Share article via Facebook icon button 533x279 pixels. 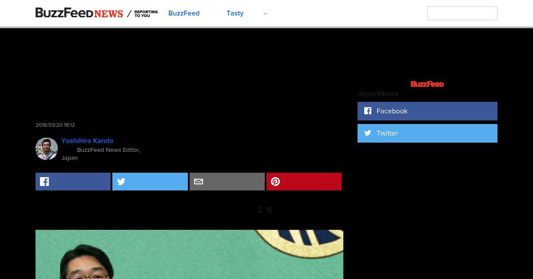[73, 182]
